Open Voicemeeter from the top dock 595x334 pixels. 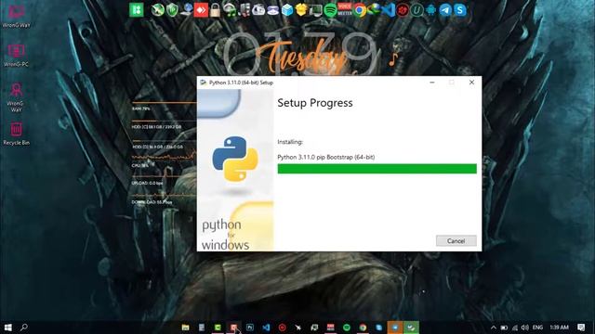point(345,10)
